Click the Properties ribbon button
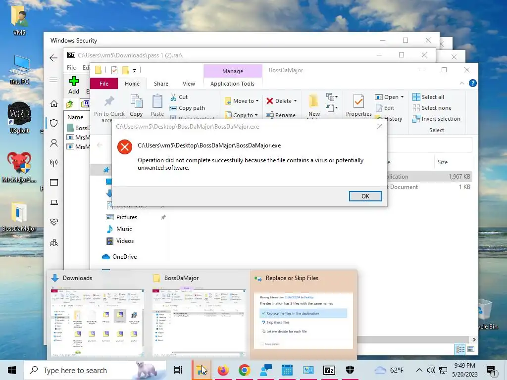Screen dimensions: 507x380 point(358,105)
